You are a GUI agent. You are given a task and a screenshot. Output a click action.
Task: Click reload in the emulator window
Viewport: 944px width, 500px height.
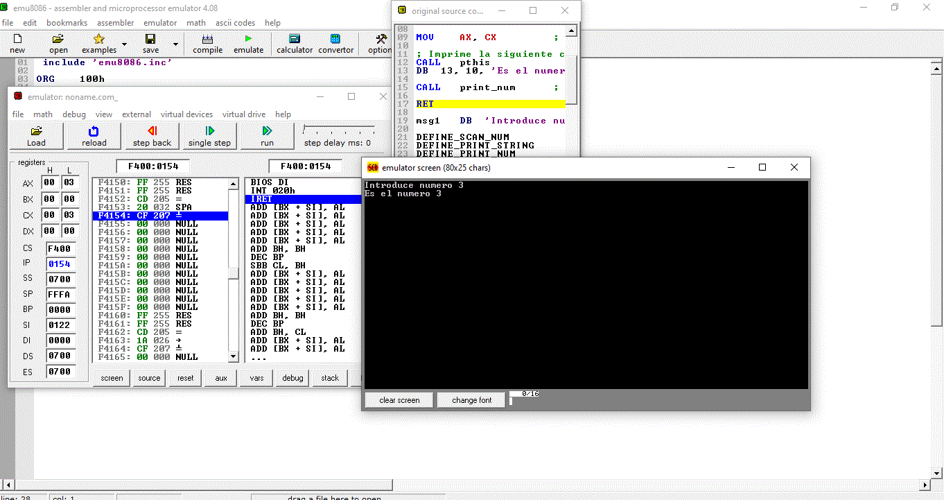(x=94, y=136)
